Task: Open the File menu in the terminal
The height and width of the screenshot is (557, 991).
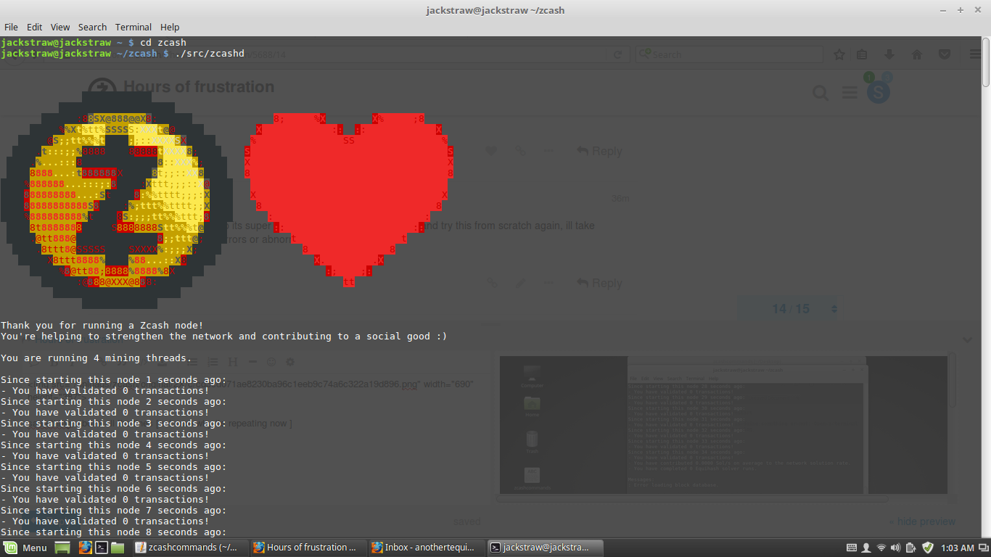Action: [11, 27]
